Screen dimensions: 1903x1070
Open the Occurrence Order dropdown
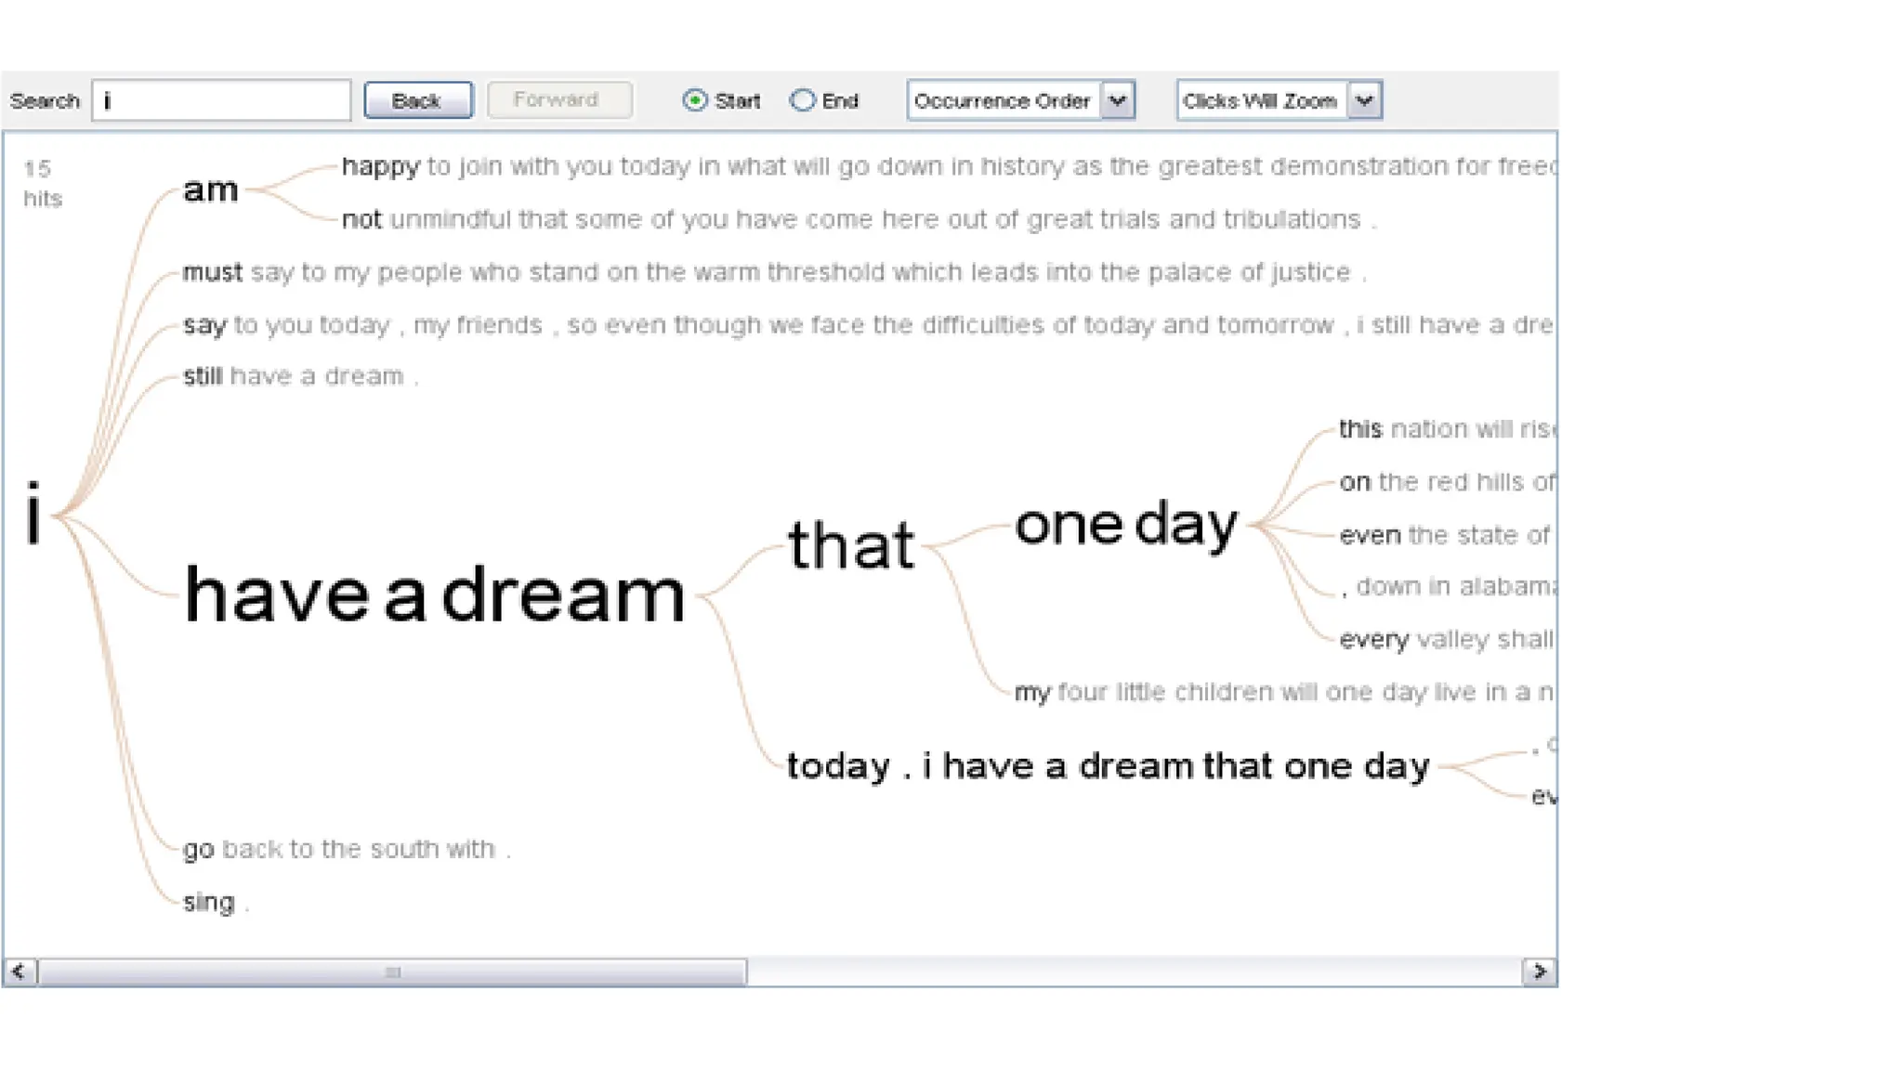(1118, 100)
